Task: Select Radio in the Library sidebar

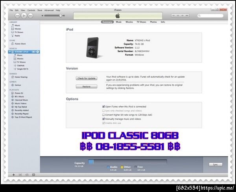Action: click(x=16, y=36)
